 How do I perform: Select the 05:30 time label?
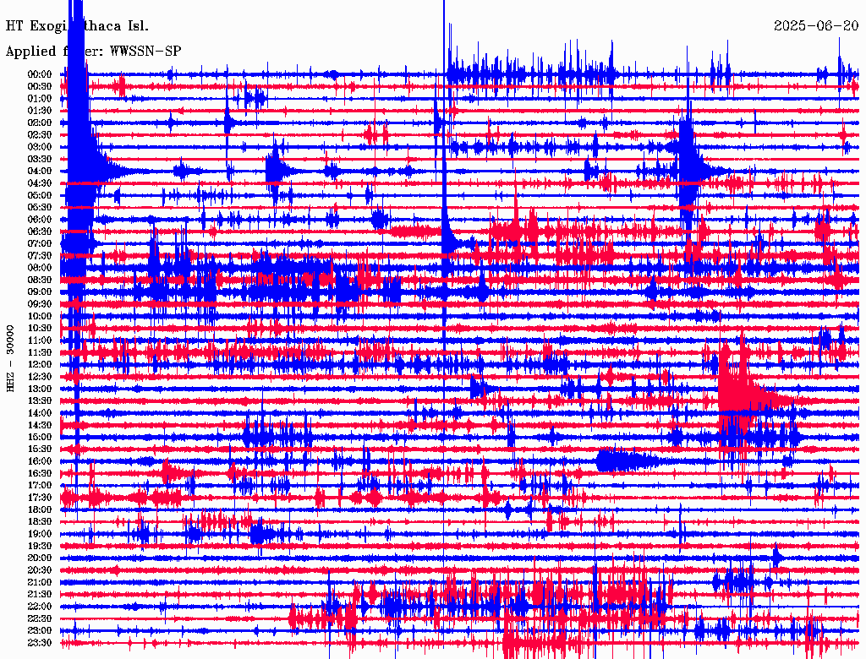click(x=40, y=207)
